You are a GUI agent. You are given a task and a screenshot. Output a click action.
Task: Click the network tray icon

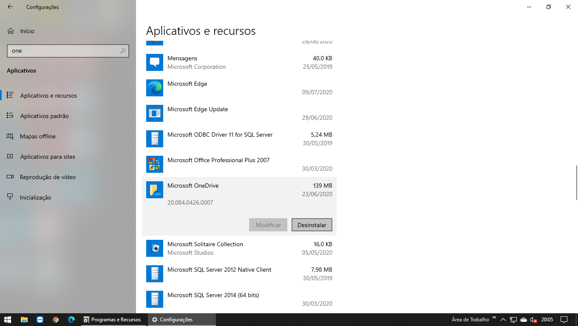(x=513, y=320)
